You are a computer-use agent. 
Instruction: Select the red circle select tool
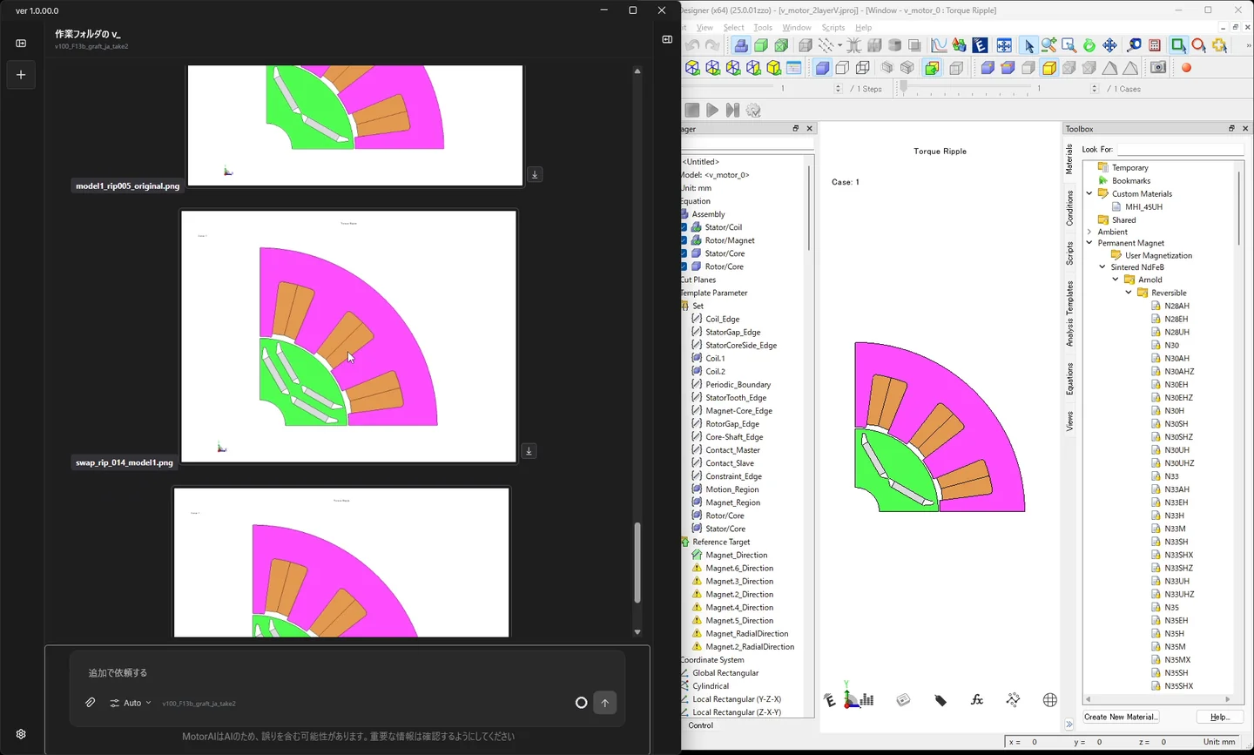pos(1199,45)
